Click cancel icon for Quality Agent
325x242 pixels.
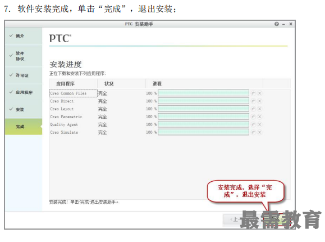click(259, 124)
